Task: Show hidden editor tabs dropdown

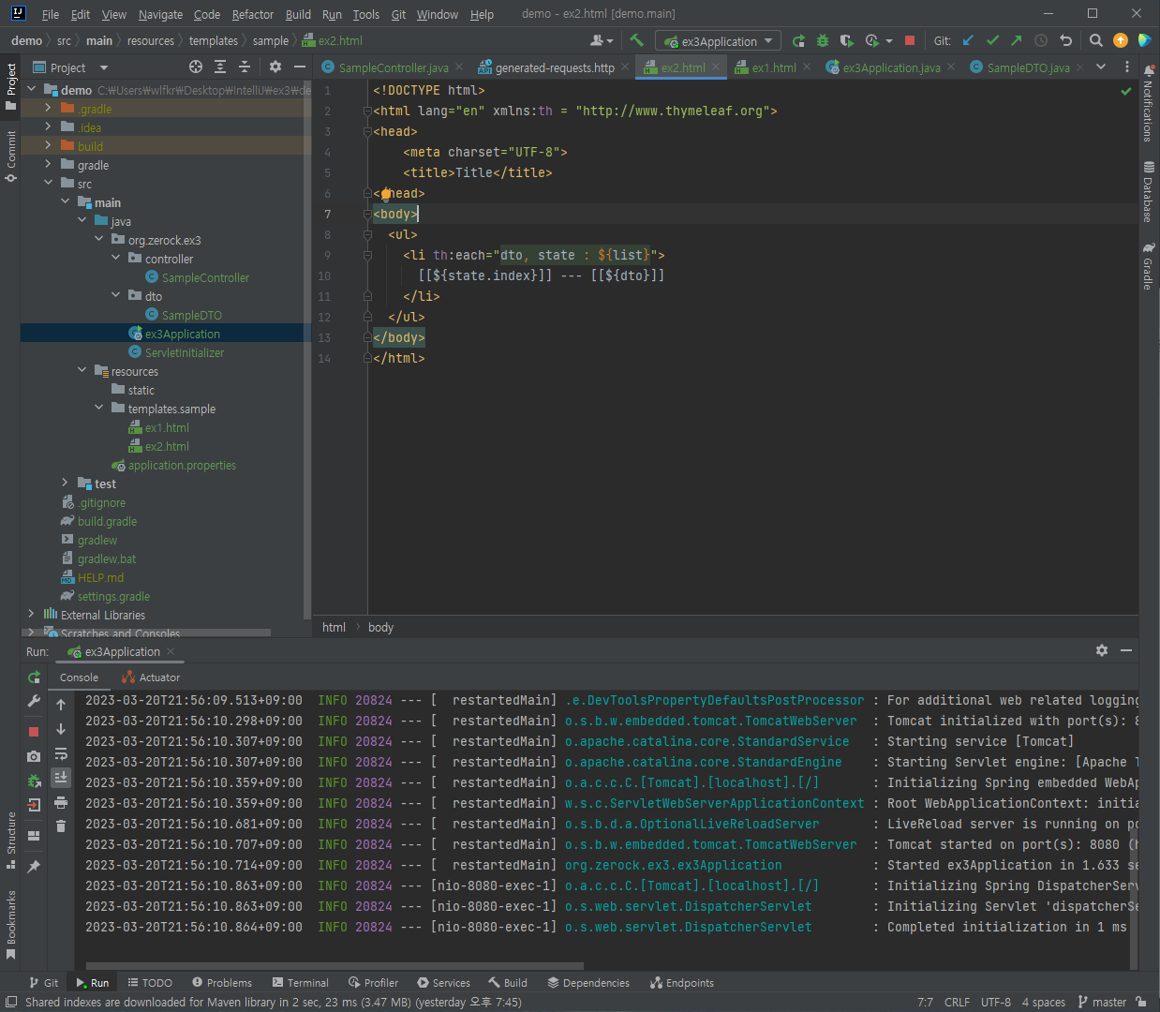Action: (x=1101, y=67)
